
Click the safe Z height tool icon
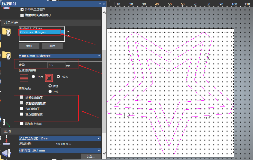6,140
